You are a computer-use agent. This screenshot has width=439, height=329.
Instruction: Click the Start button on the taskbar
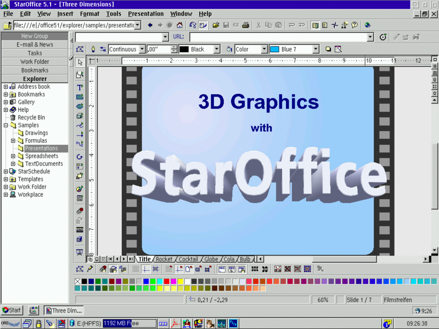pyautogui.click(x=10, y=310)
